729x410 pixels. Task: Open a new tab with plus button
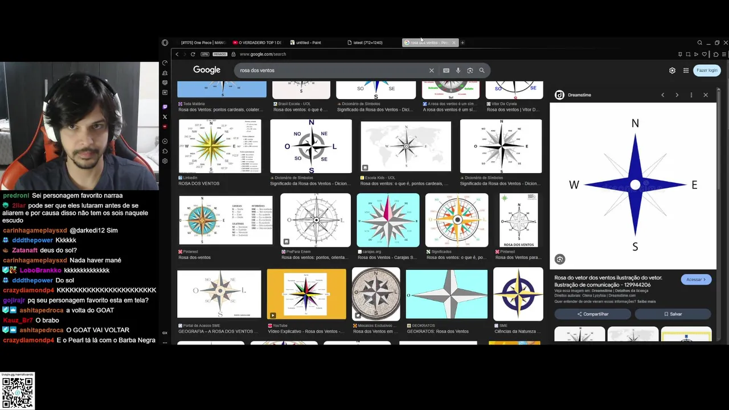click(462, 43)
